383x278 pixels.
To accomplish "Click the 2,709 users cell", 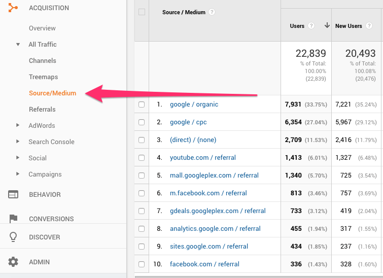I will [293, 140].
